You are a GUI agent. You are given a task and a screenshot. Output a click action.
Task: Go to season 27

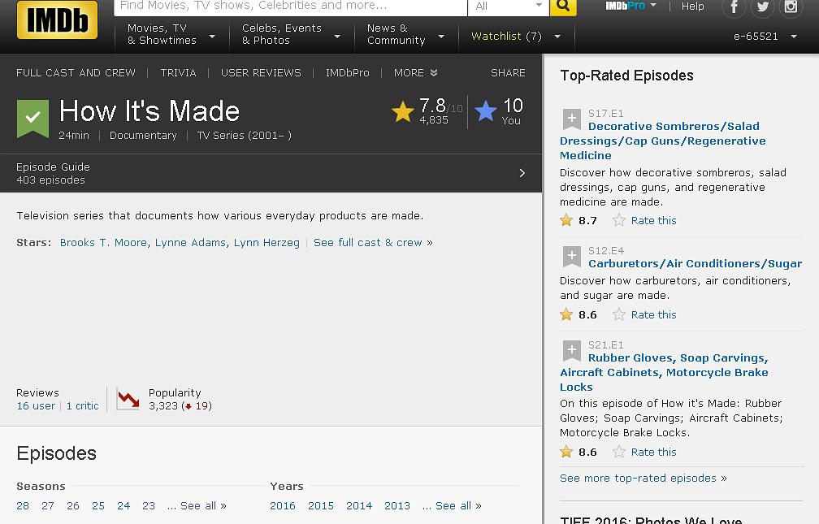point(47,505)
